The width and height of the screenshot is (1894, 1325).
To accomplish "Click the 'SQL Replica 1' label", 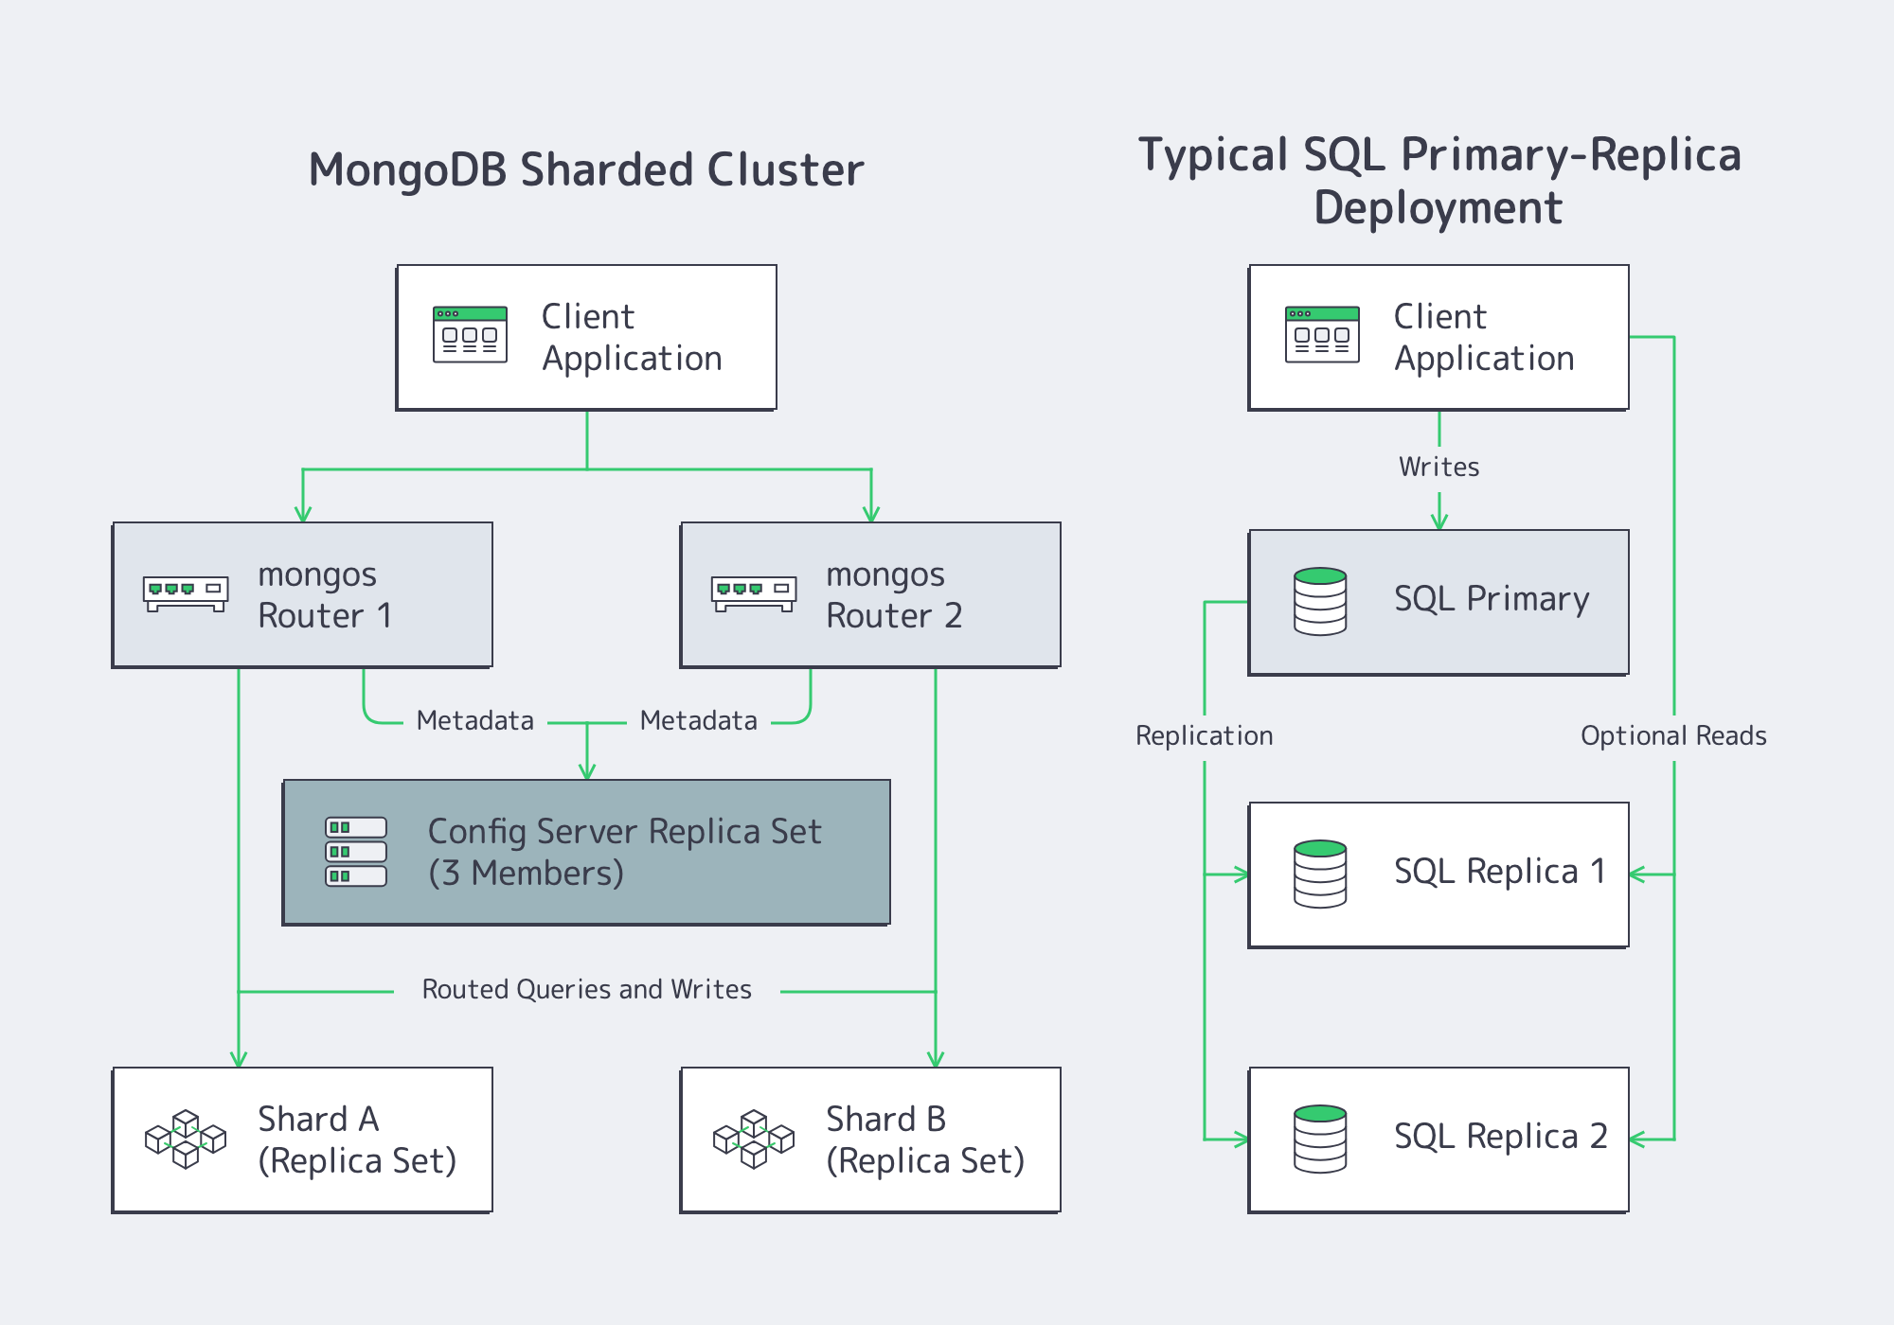I will 1500,872.
